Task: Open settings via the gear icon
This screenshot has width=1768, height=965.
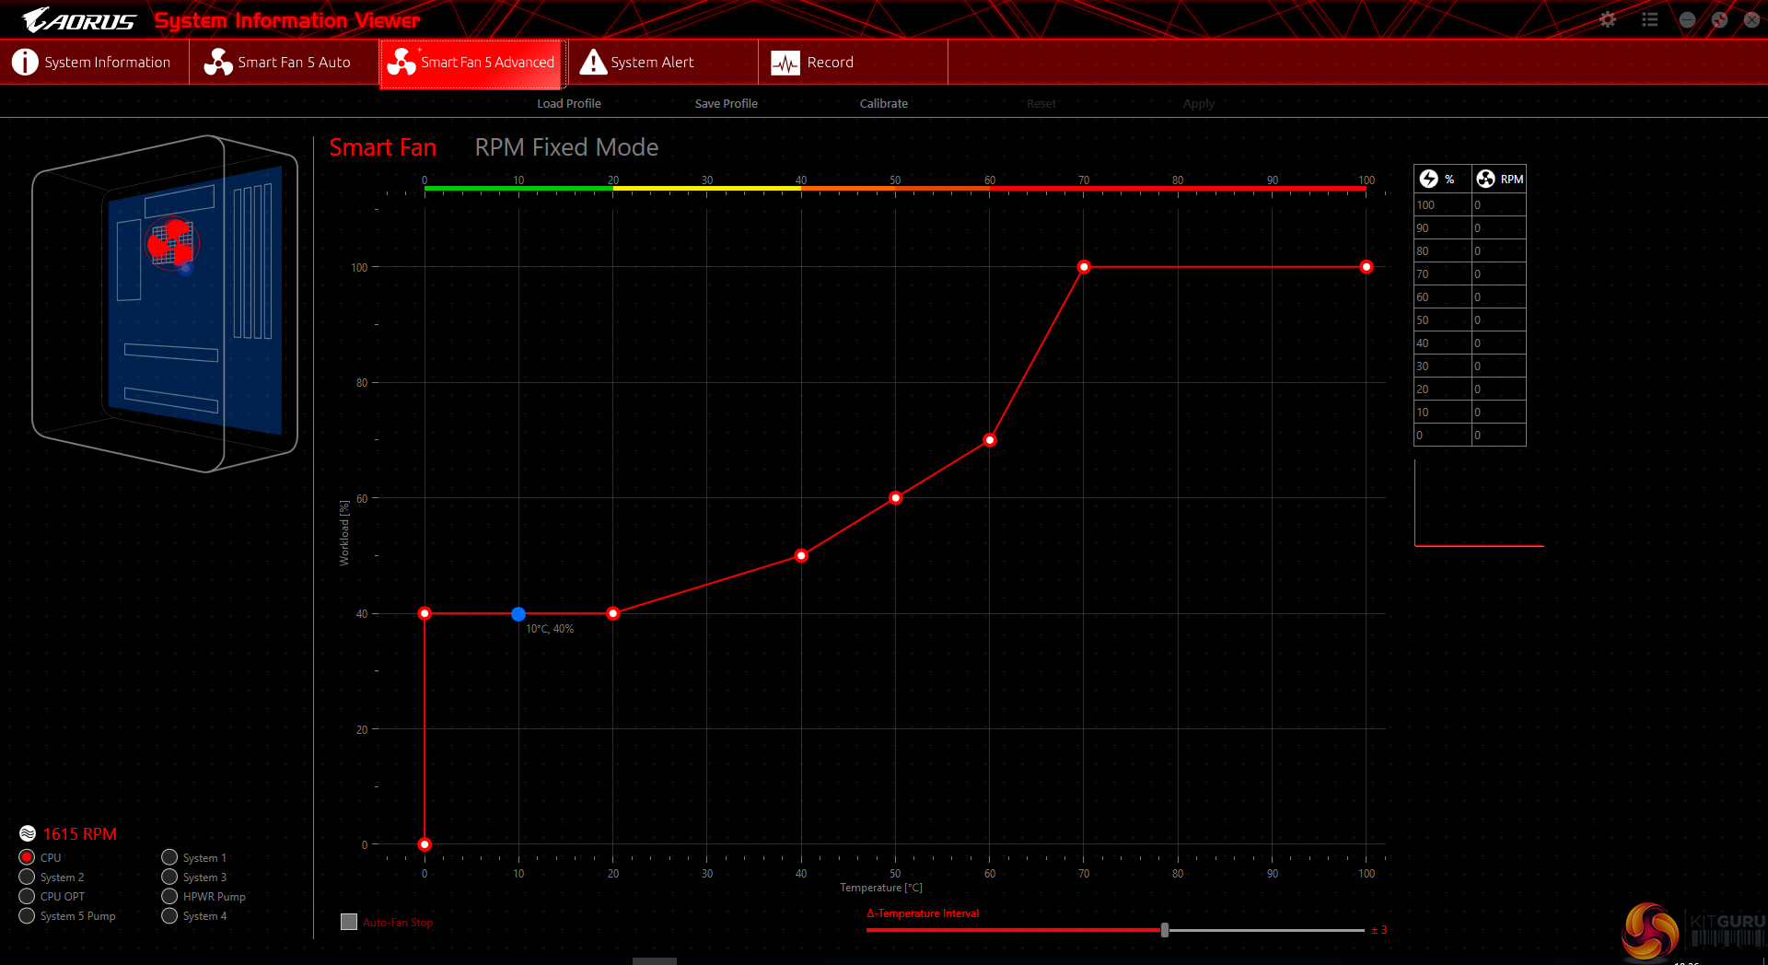Action: tap(1608, 19)
